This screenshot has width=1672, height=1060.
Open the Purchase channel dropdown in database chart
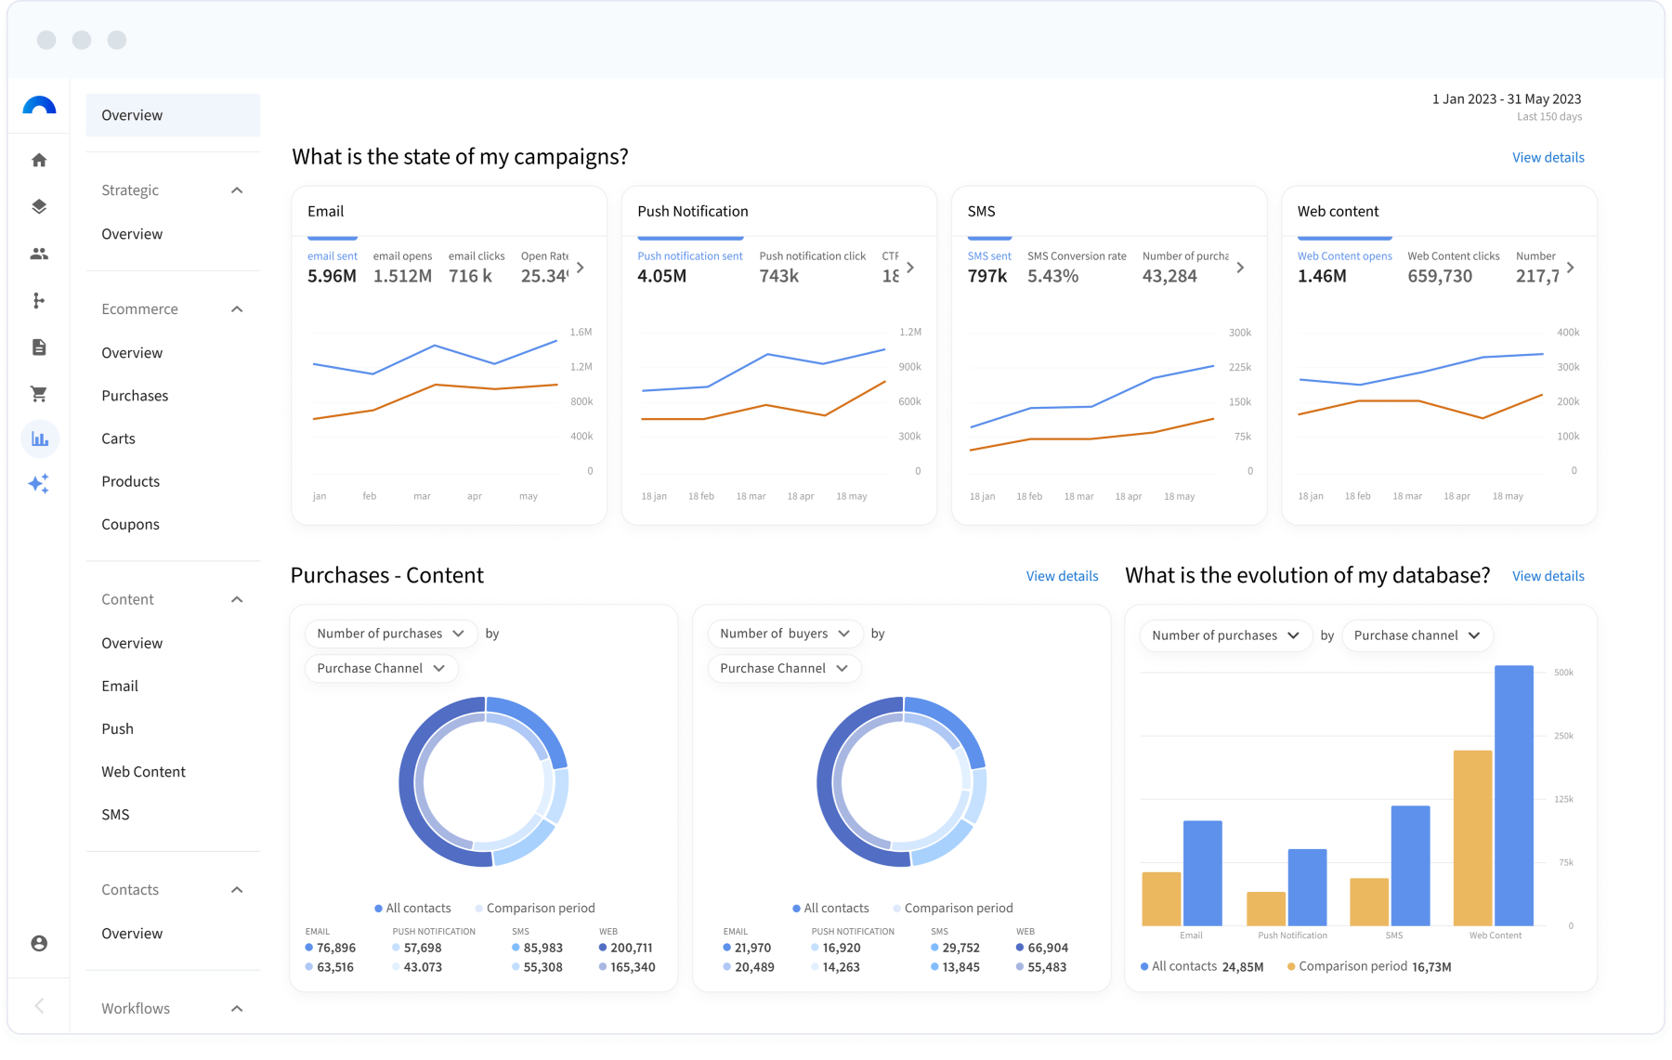click(1417, 635)
